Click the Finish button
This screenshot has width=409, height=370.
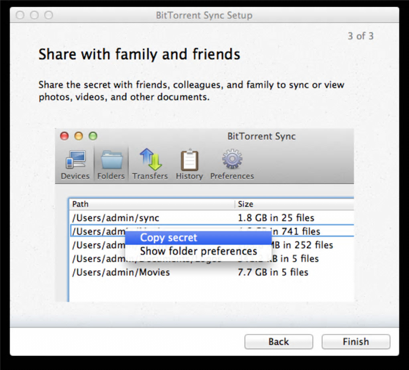coord(356,342)
